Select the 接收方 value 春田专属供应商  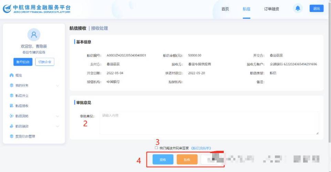199,64
